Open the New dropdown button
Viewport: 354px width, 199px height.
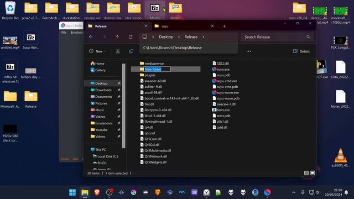[x=97, y=51]
